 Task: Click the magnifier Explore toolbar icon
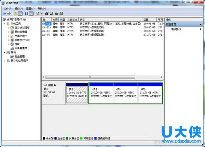56,13
